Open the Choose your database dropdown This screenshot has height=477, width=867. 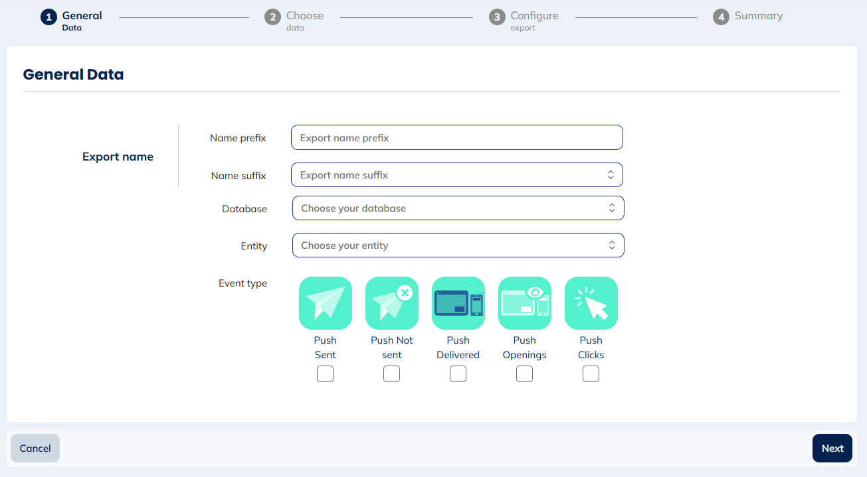(457, 208)
